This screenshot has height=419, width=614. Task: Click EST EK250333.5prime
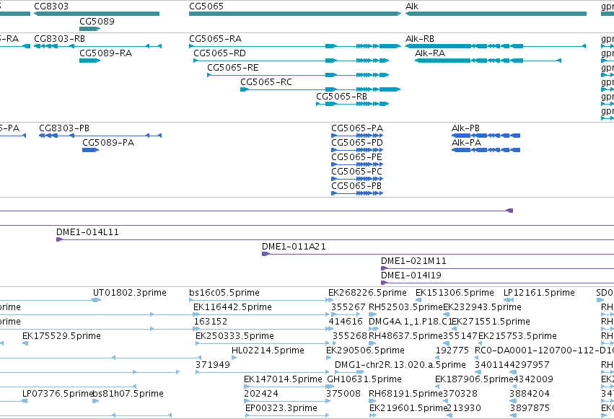point(234,336)
